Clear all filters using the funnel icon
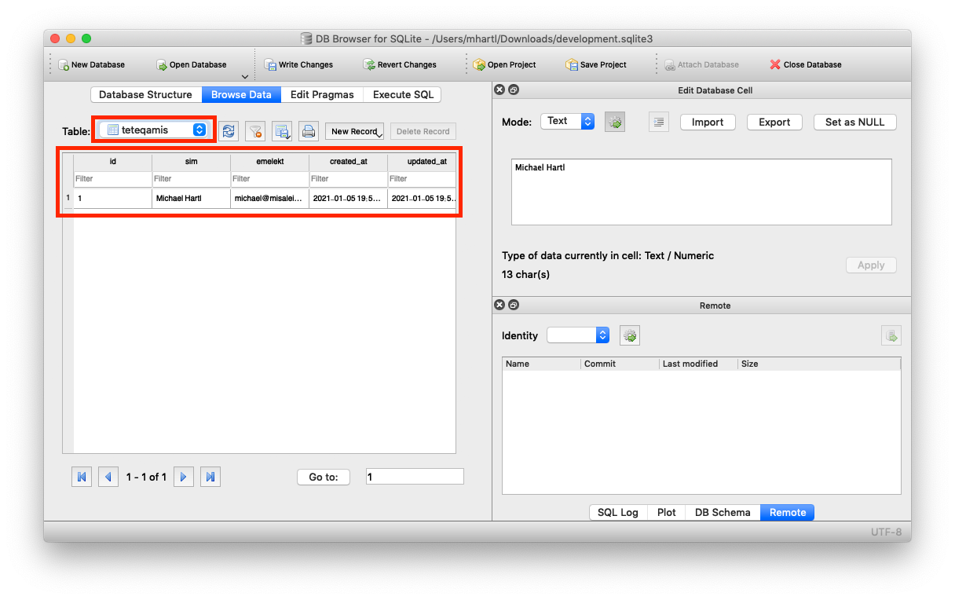Image resolution: width=955 pixels, height=600 pixels. [255, 131]
